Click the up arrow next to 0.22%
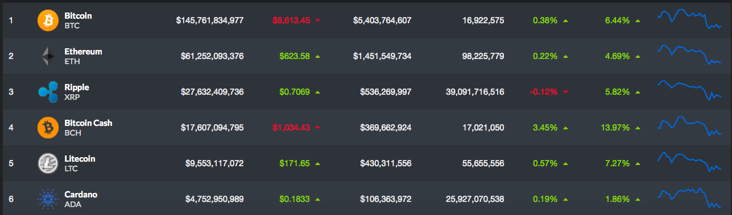The image size is (732, 215). click(565, 56)
